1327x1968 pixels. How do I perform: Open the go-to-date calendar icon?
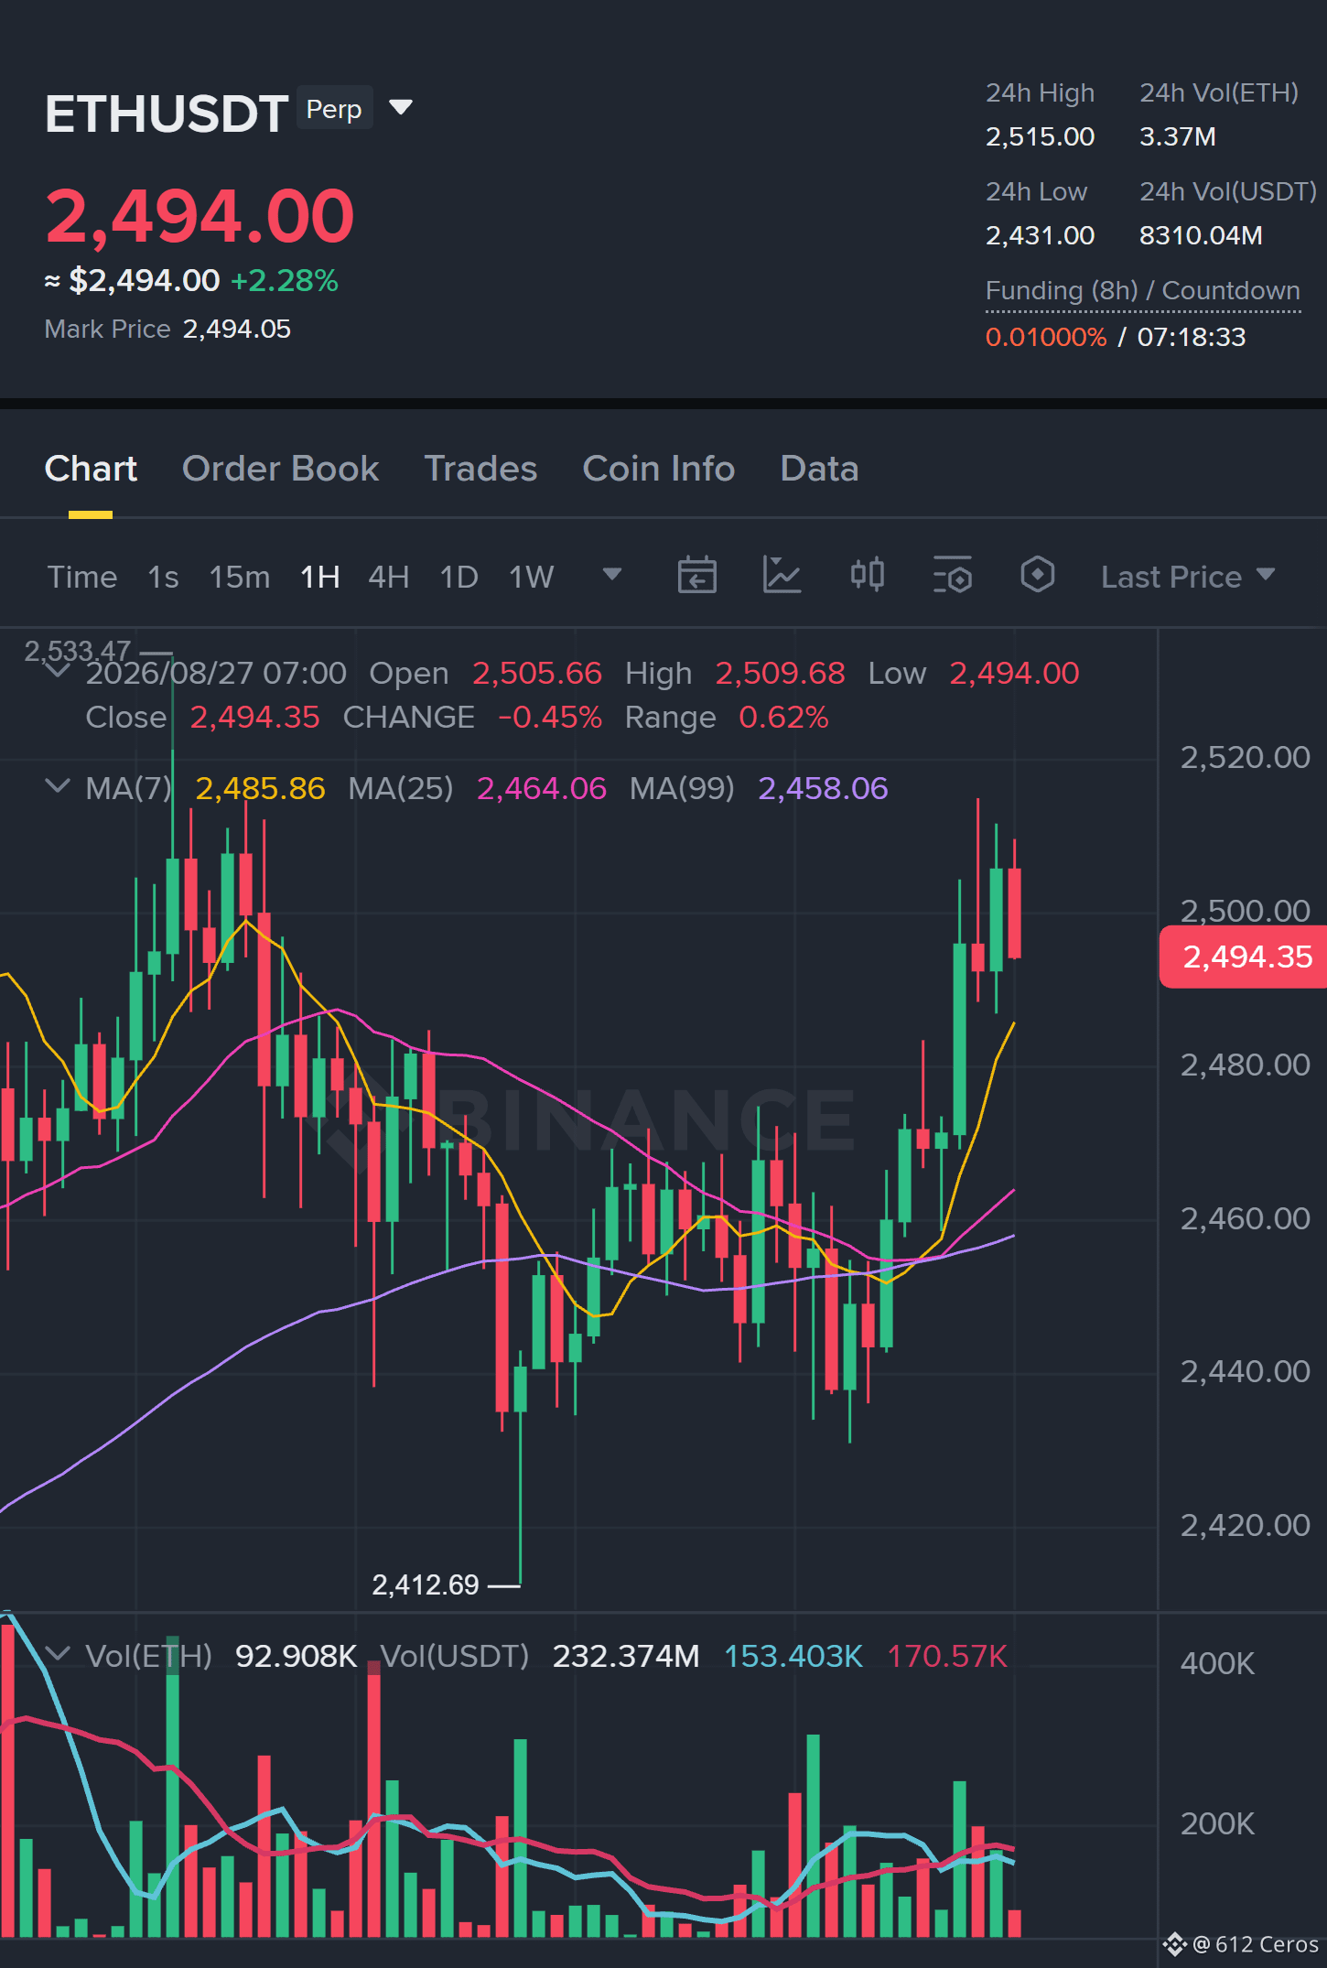[696, 575]
